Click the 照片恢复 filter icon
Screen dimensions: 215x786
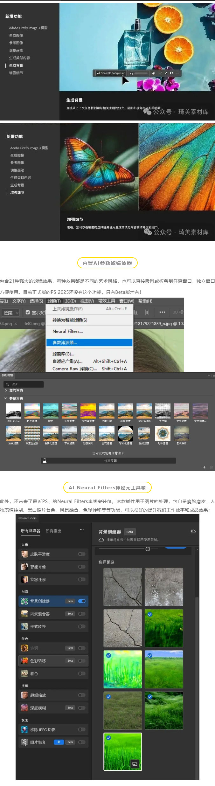24,742
